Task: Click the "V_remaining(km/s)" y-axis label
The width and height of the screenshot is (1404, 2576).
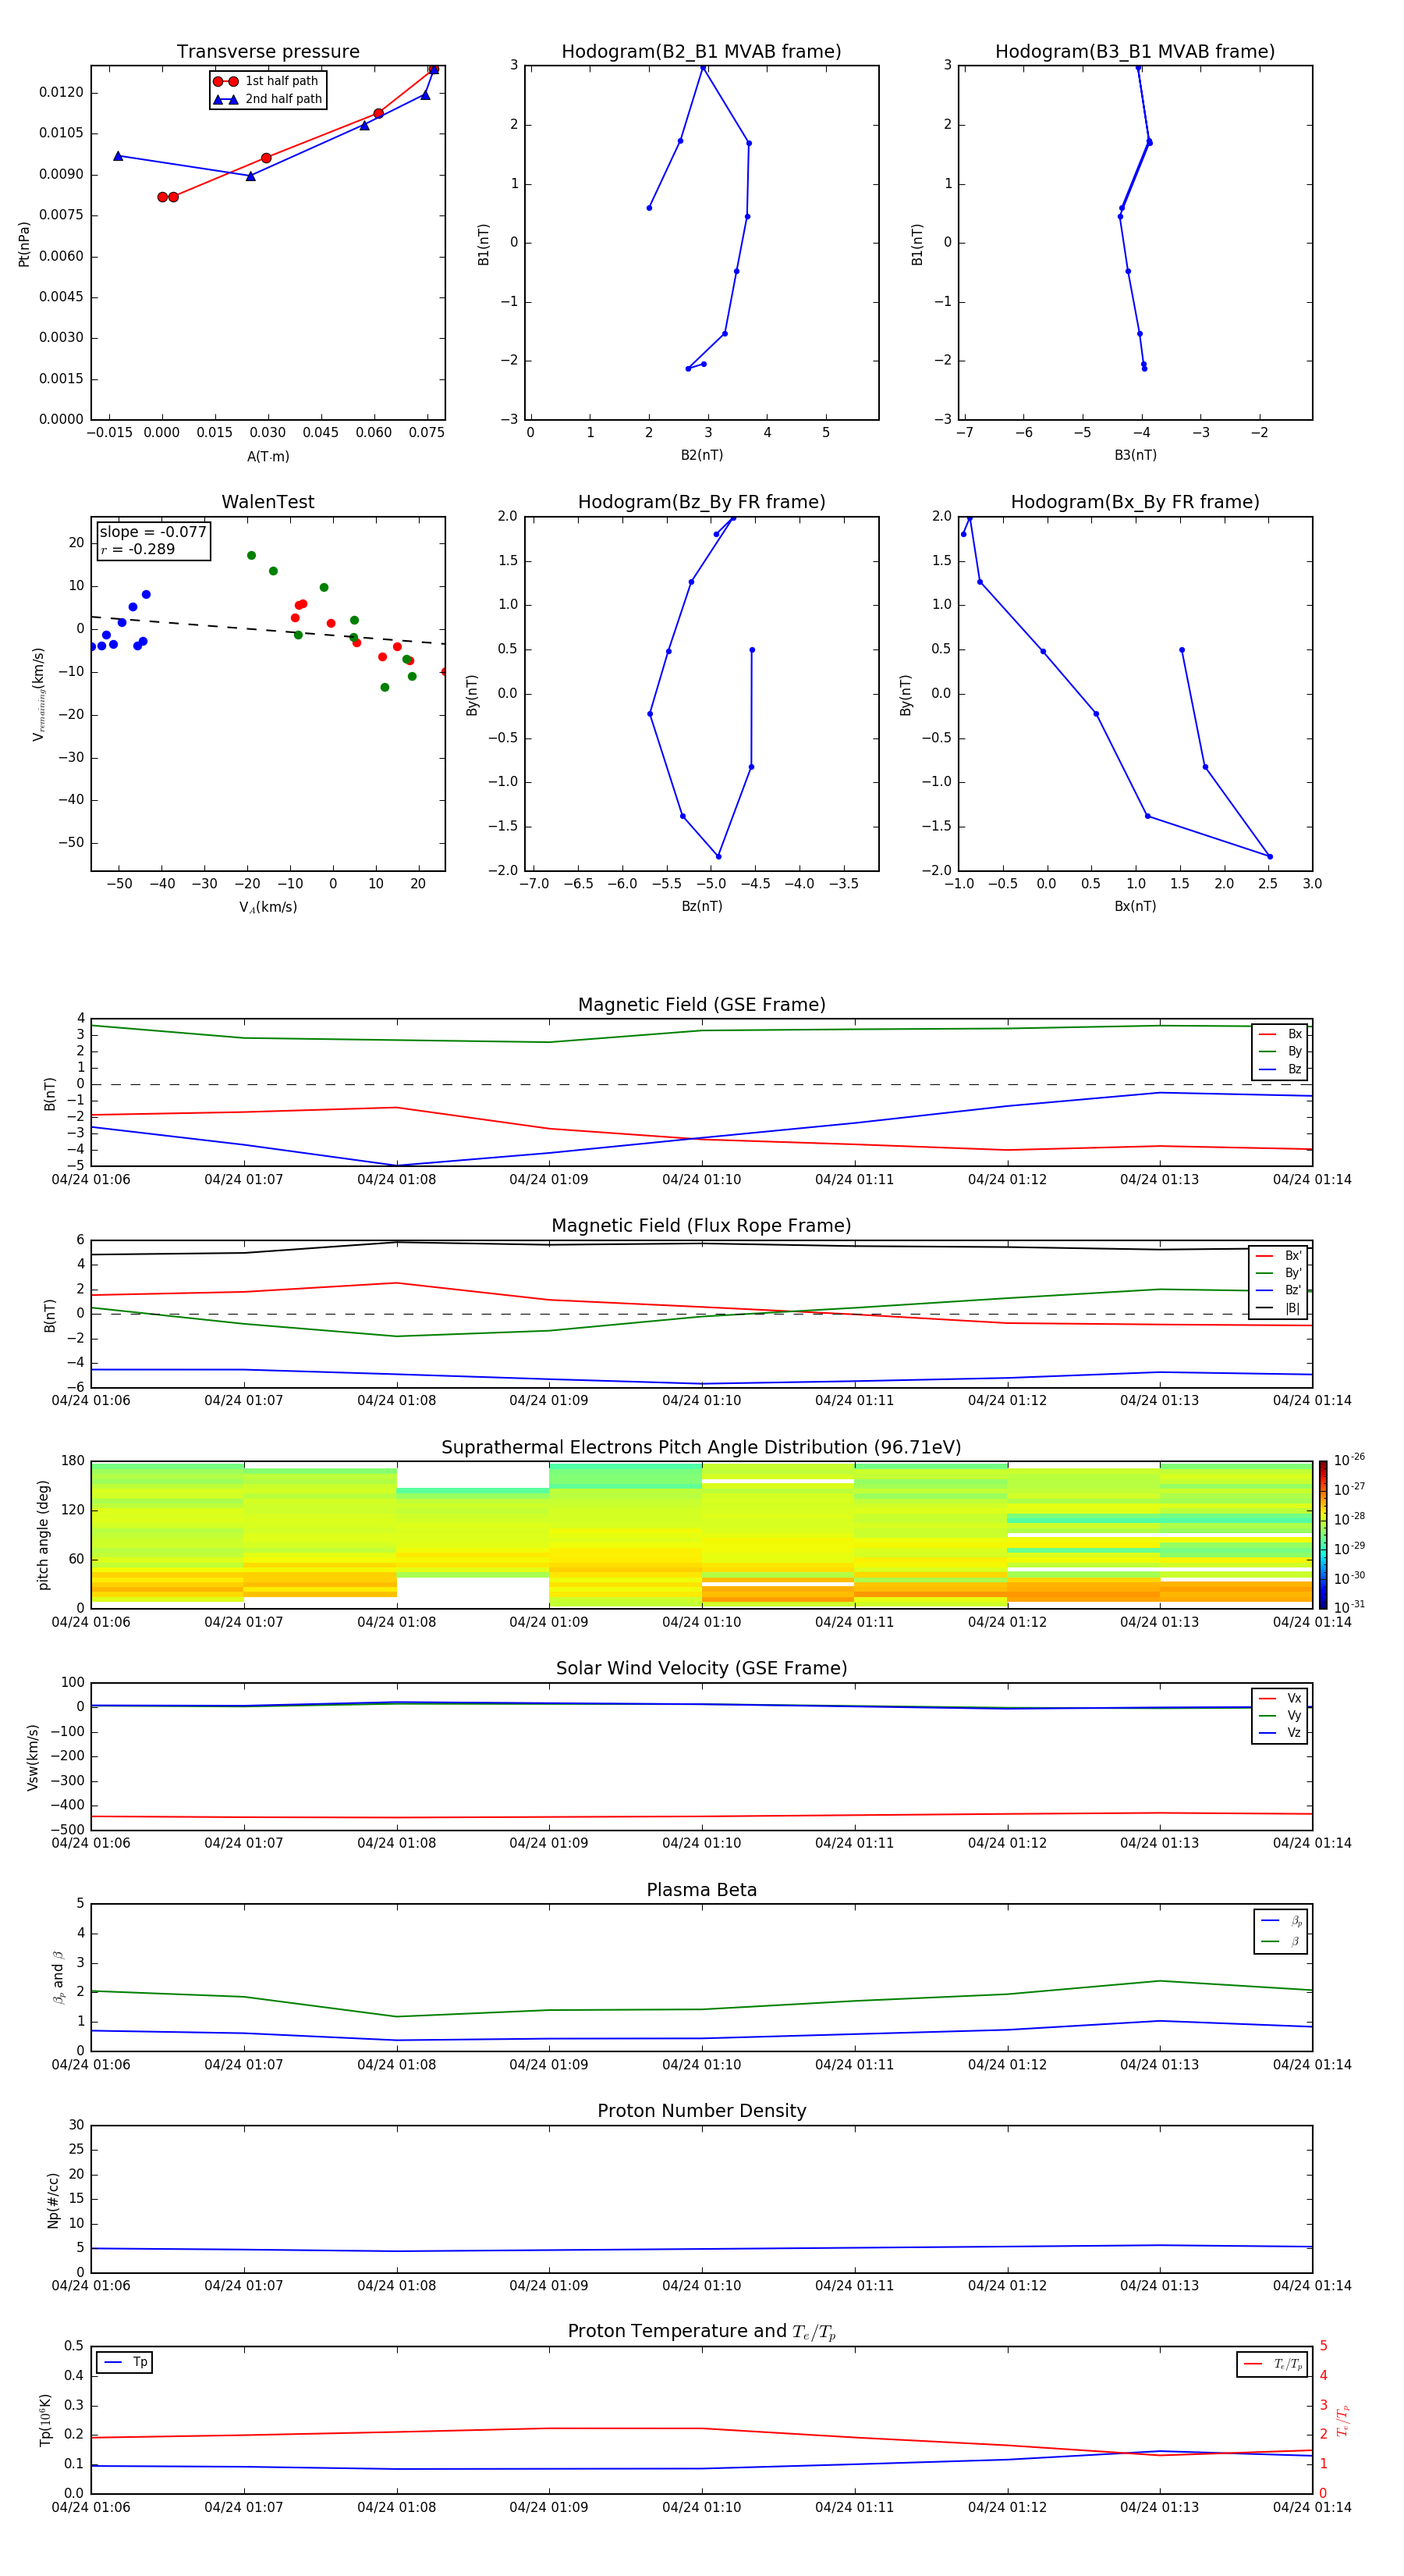Action: click(38, 694)
